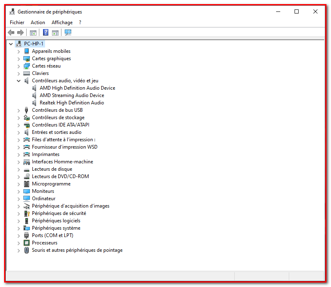The height and width of the screenshot is (287, 331).
Task: Maximize the Gestionnaire de périphériques window
Action: click(297, 11)
